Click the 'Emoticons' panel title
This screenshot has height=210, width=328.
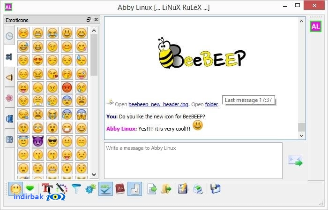click(x=17, y=20)
